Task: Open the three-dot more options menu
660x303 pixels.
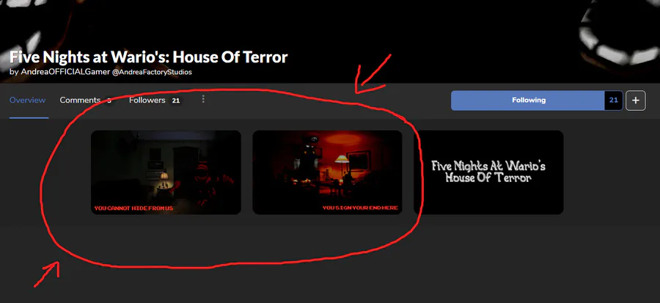Action: (x=203, y=99)
